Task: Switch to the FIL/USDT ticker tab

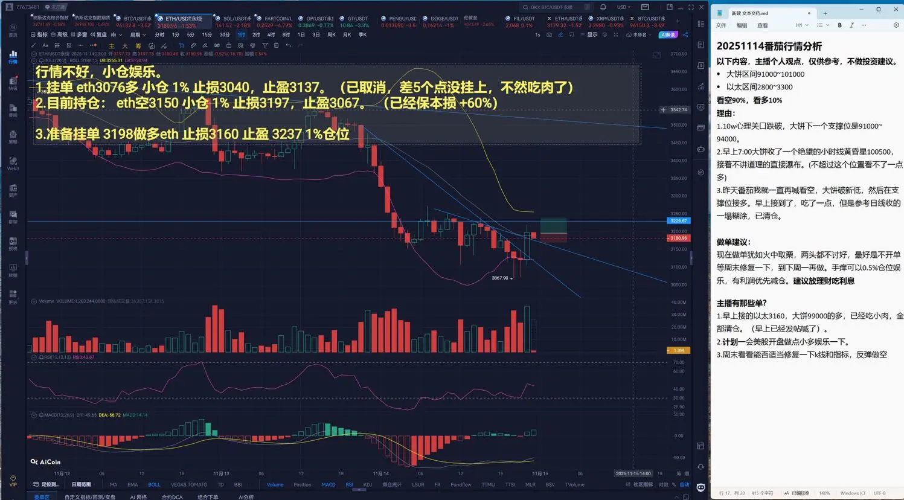Action: (x=521, y=22)
